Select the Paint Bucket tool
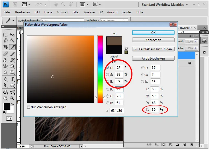Image resolution: width=209 pixels, height=149 pixels. 12,66
